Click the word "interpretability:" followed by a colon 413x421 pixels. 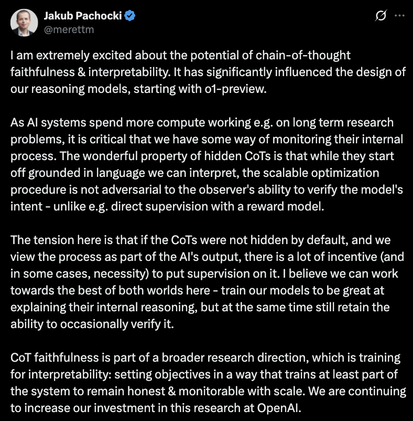[x=70, y=375]
